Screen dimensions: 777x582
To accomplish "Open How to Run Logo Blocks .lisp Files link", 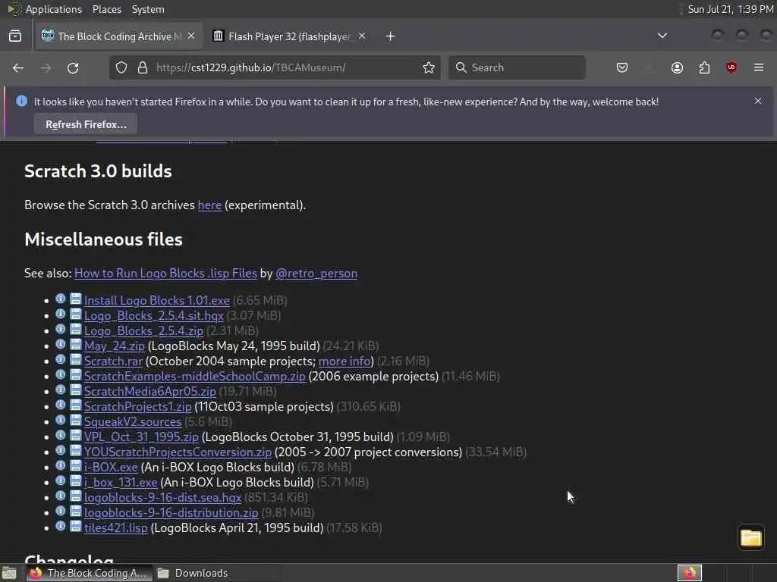I will [x=165, y=273].
